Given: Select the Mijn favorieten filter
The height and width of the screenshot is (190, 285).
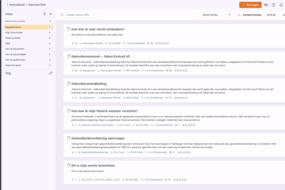Looking at the screenshot, I should click(x=28, y=32).
